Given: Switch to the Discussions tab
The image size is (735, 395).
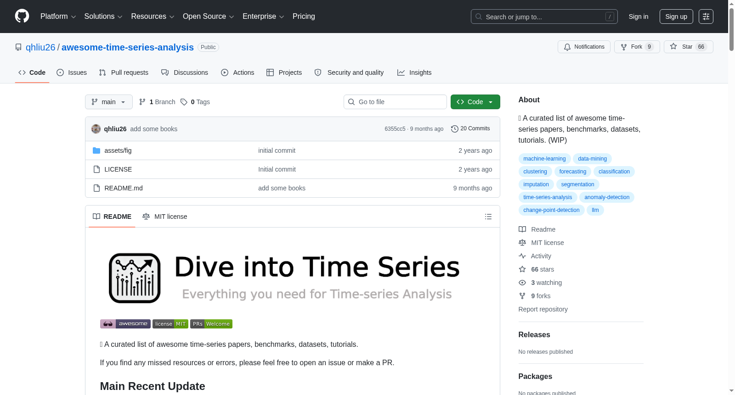Looking at the screenshot, I should point(185,72).
